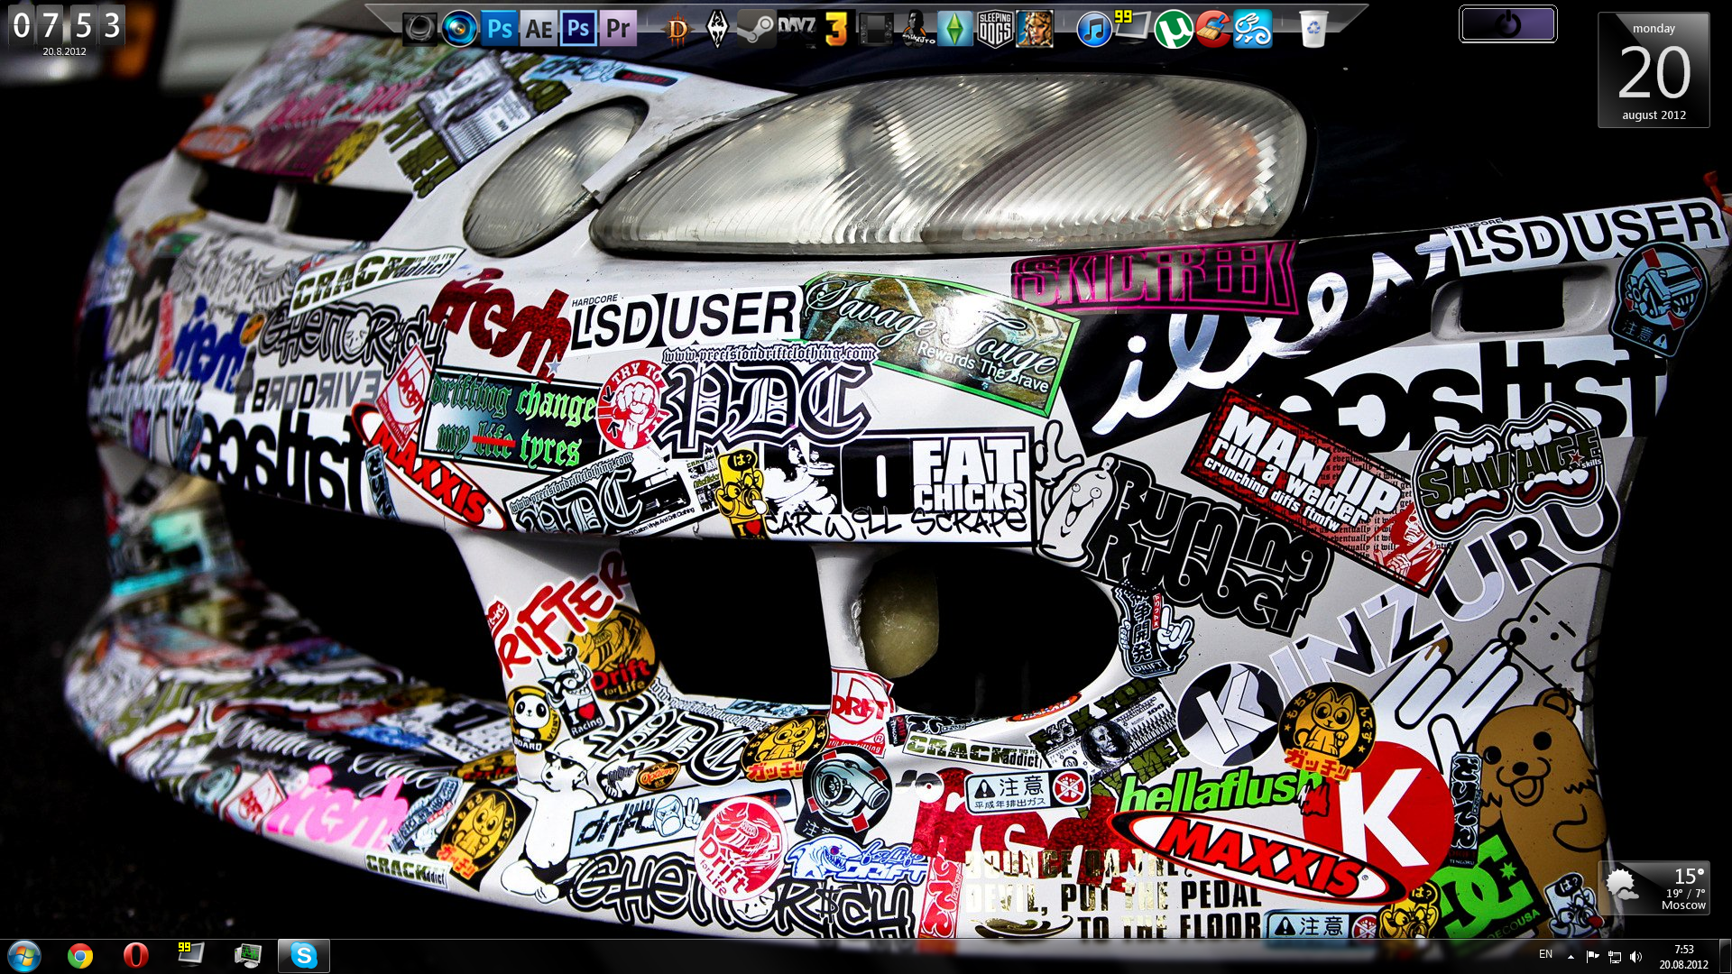
Task: Open the dark handheld console icon in dock
Action: (x=876, y=29)
